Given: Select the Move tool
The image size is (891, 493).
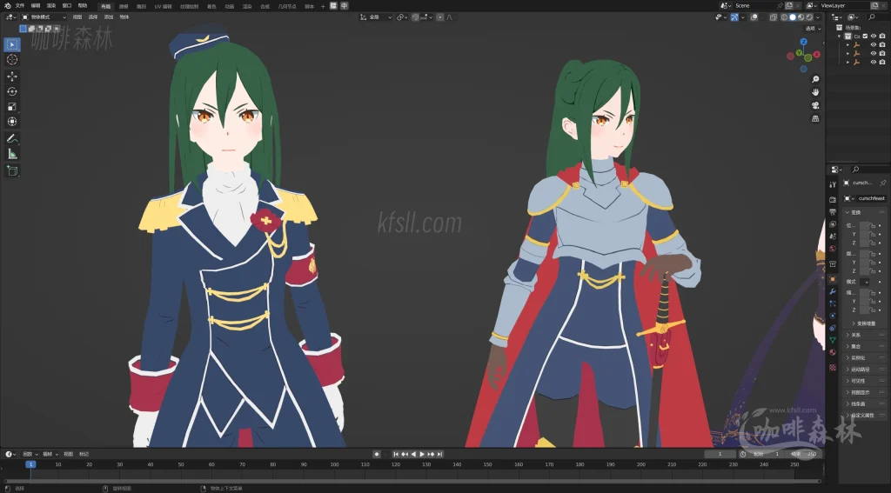Looking at the screenshot, I should click(12, 77).
